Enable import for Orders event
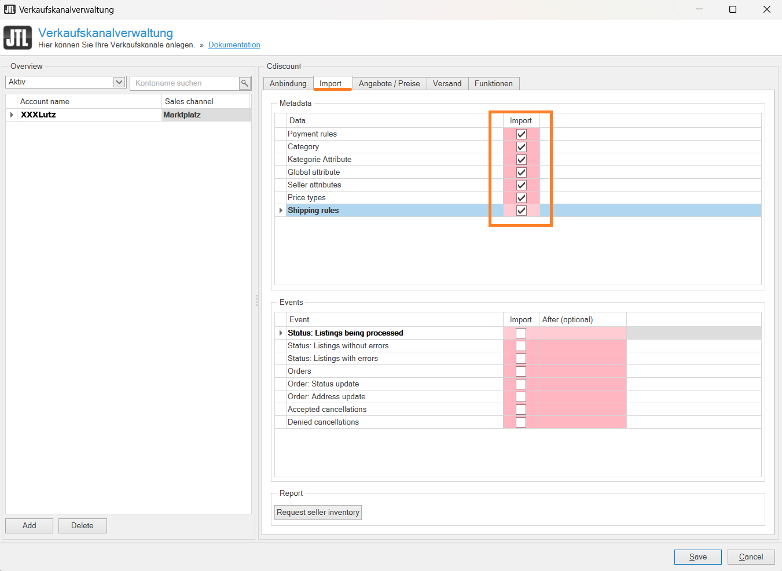This screenshot has height=571, width=782. pos(521,371)
